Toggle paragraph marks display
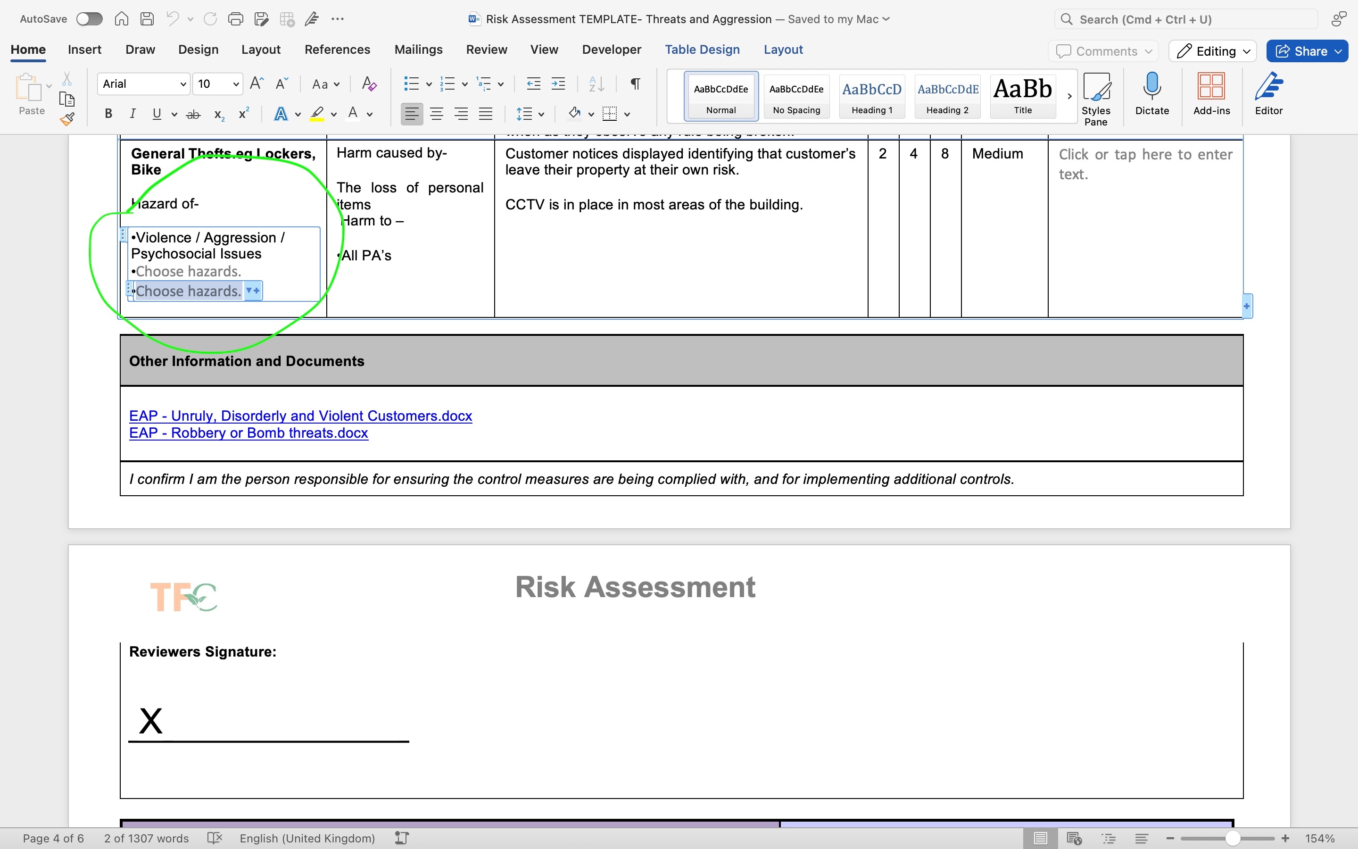This screenshot has height=849, width=1358. coord(634,83)
